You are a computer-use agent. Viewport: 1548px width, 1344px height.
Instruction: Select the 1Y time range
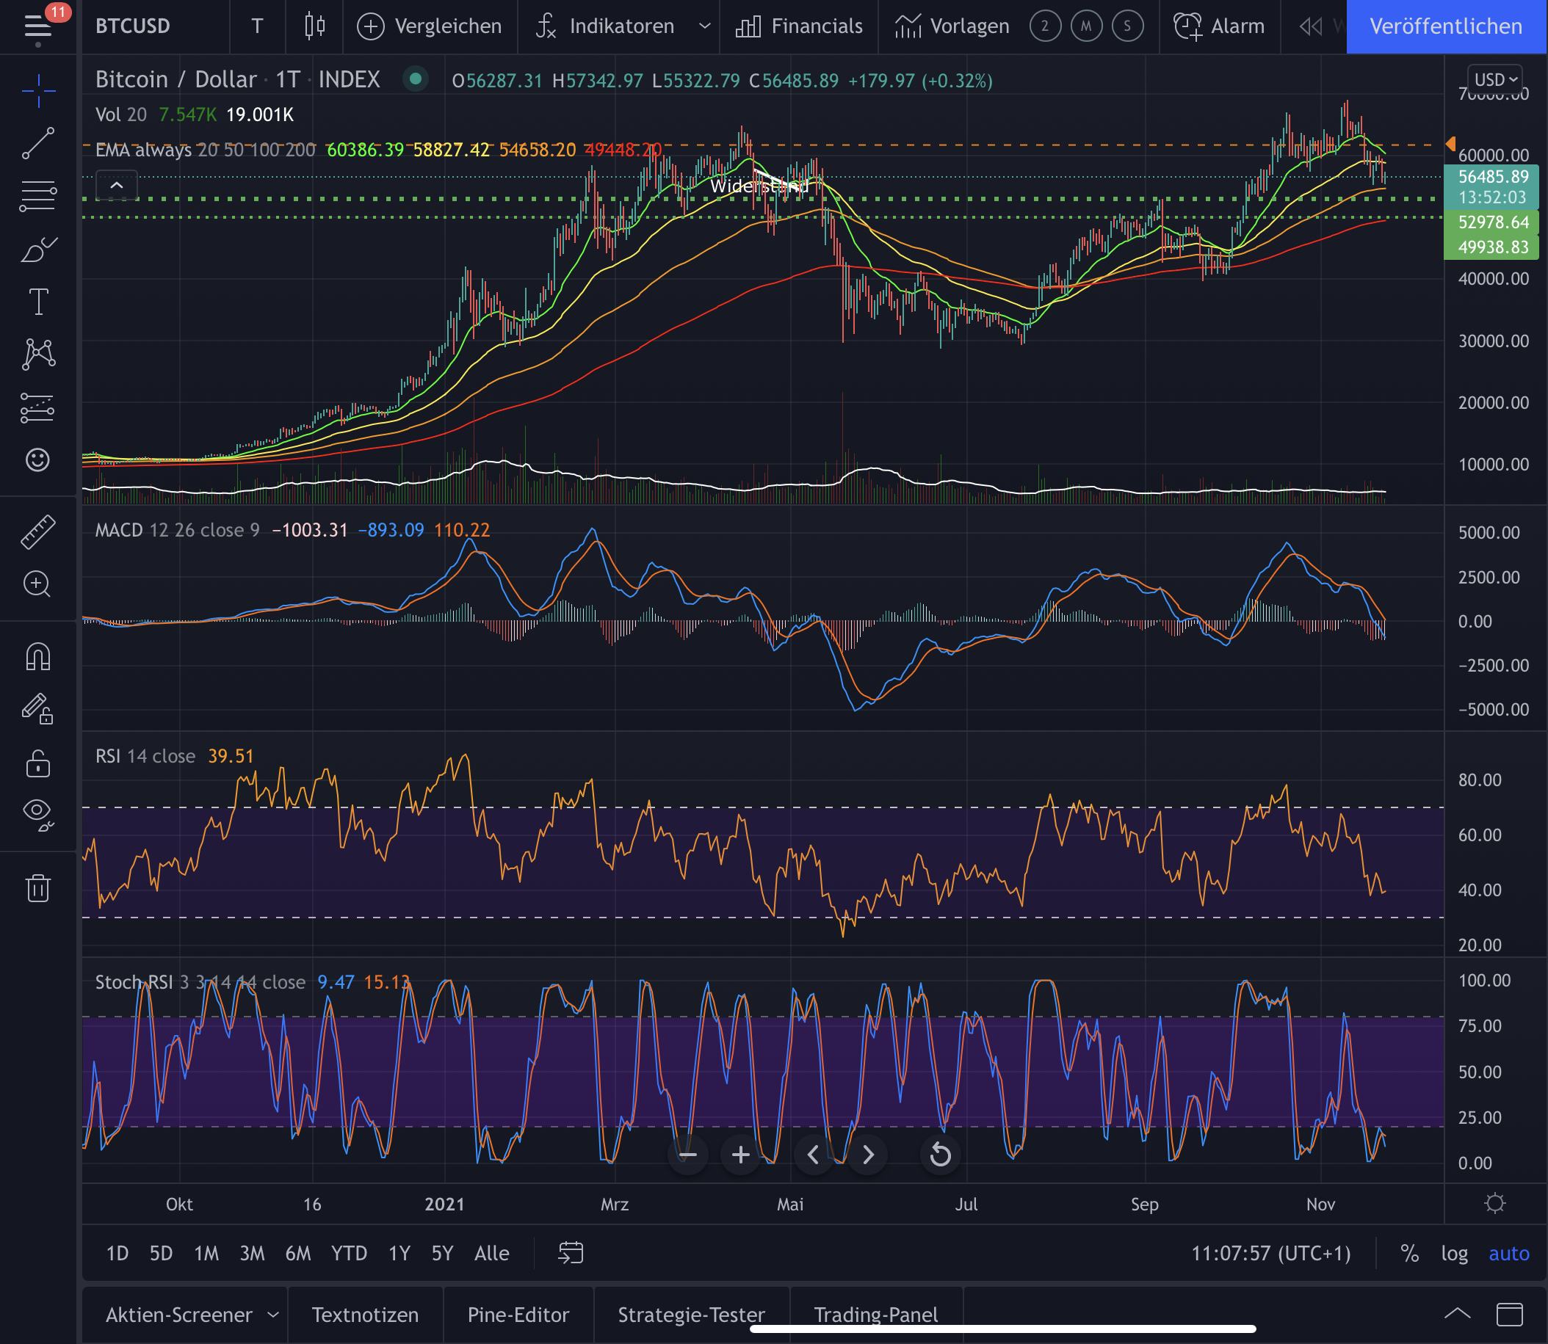coord(399,1253)
